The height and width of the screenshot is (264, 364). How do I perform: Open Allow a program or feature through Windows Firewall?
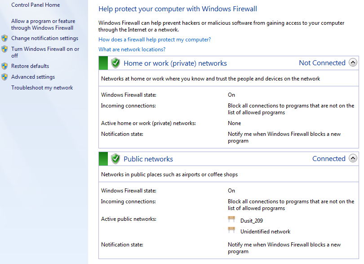[43, 24]
